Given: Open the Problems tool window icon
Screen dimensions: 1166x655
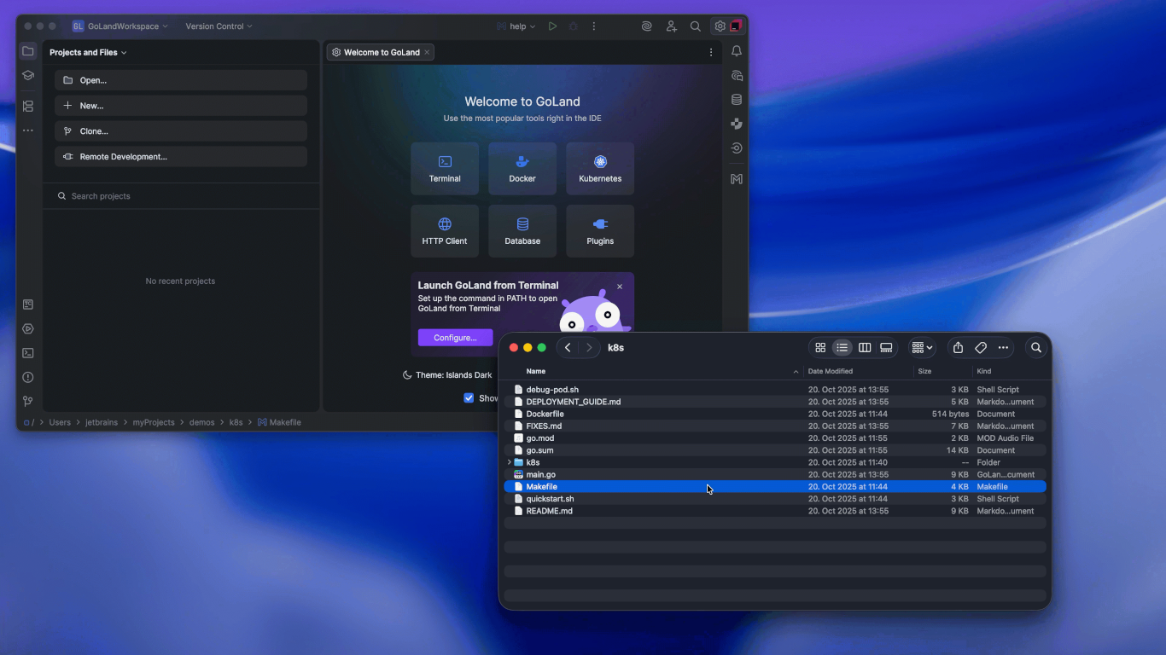Looking at the screenshot, I should (x=28, y=377).
